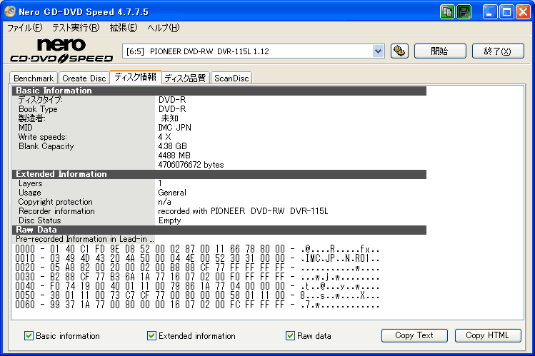Screen dimensions: 535x356
Task: Switch to the Create Disc tab
Action: click(x=84, y=78)
